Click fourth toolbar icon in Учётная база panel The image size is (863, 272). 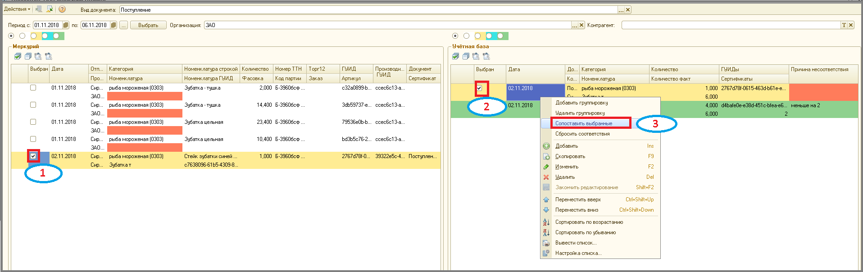pos(486,56)
